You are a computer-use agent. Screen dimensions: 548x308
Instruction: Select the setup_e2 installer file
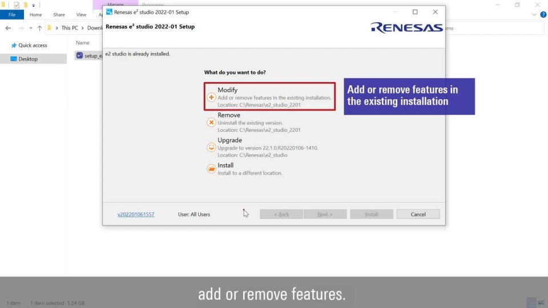[x=89, y=55]
